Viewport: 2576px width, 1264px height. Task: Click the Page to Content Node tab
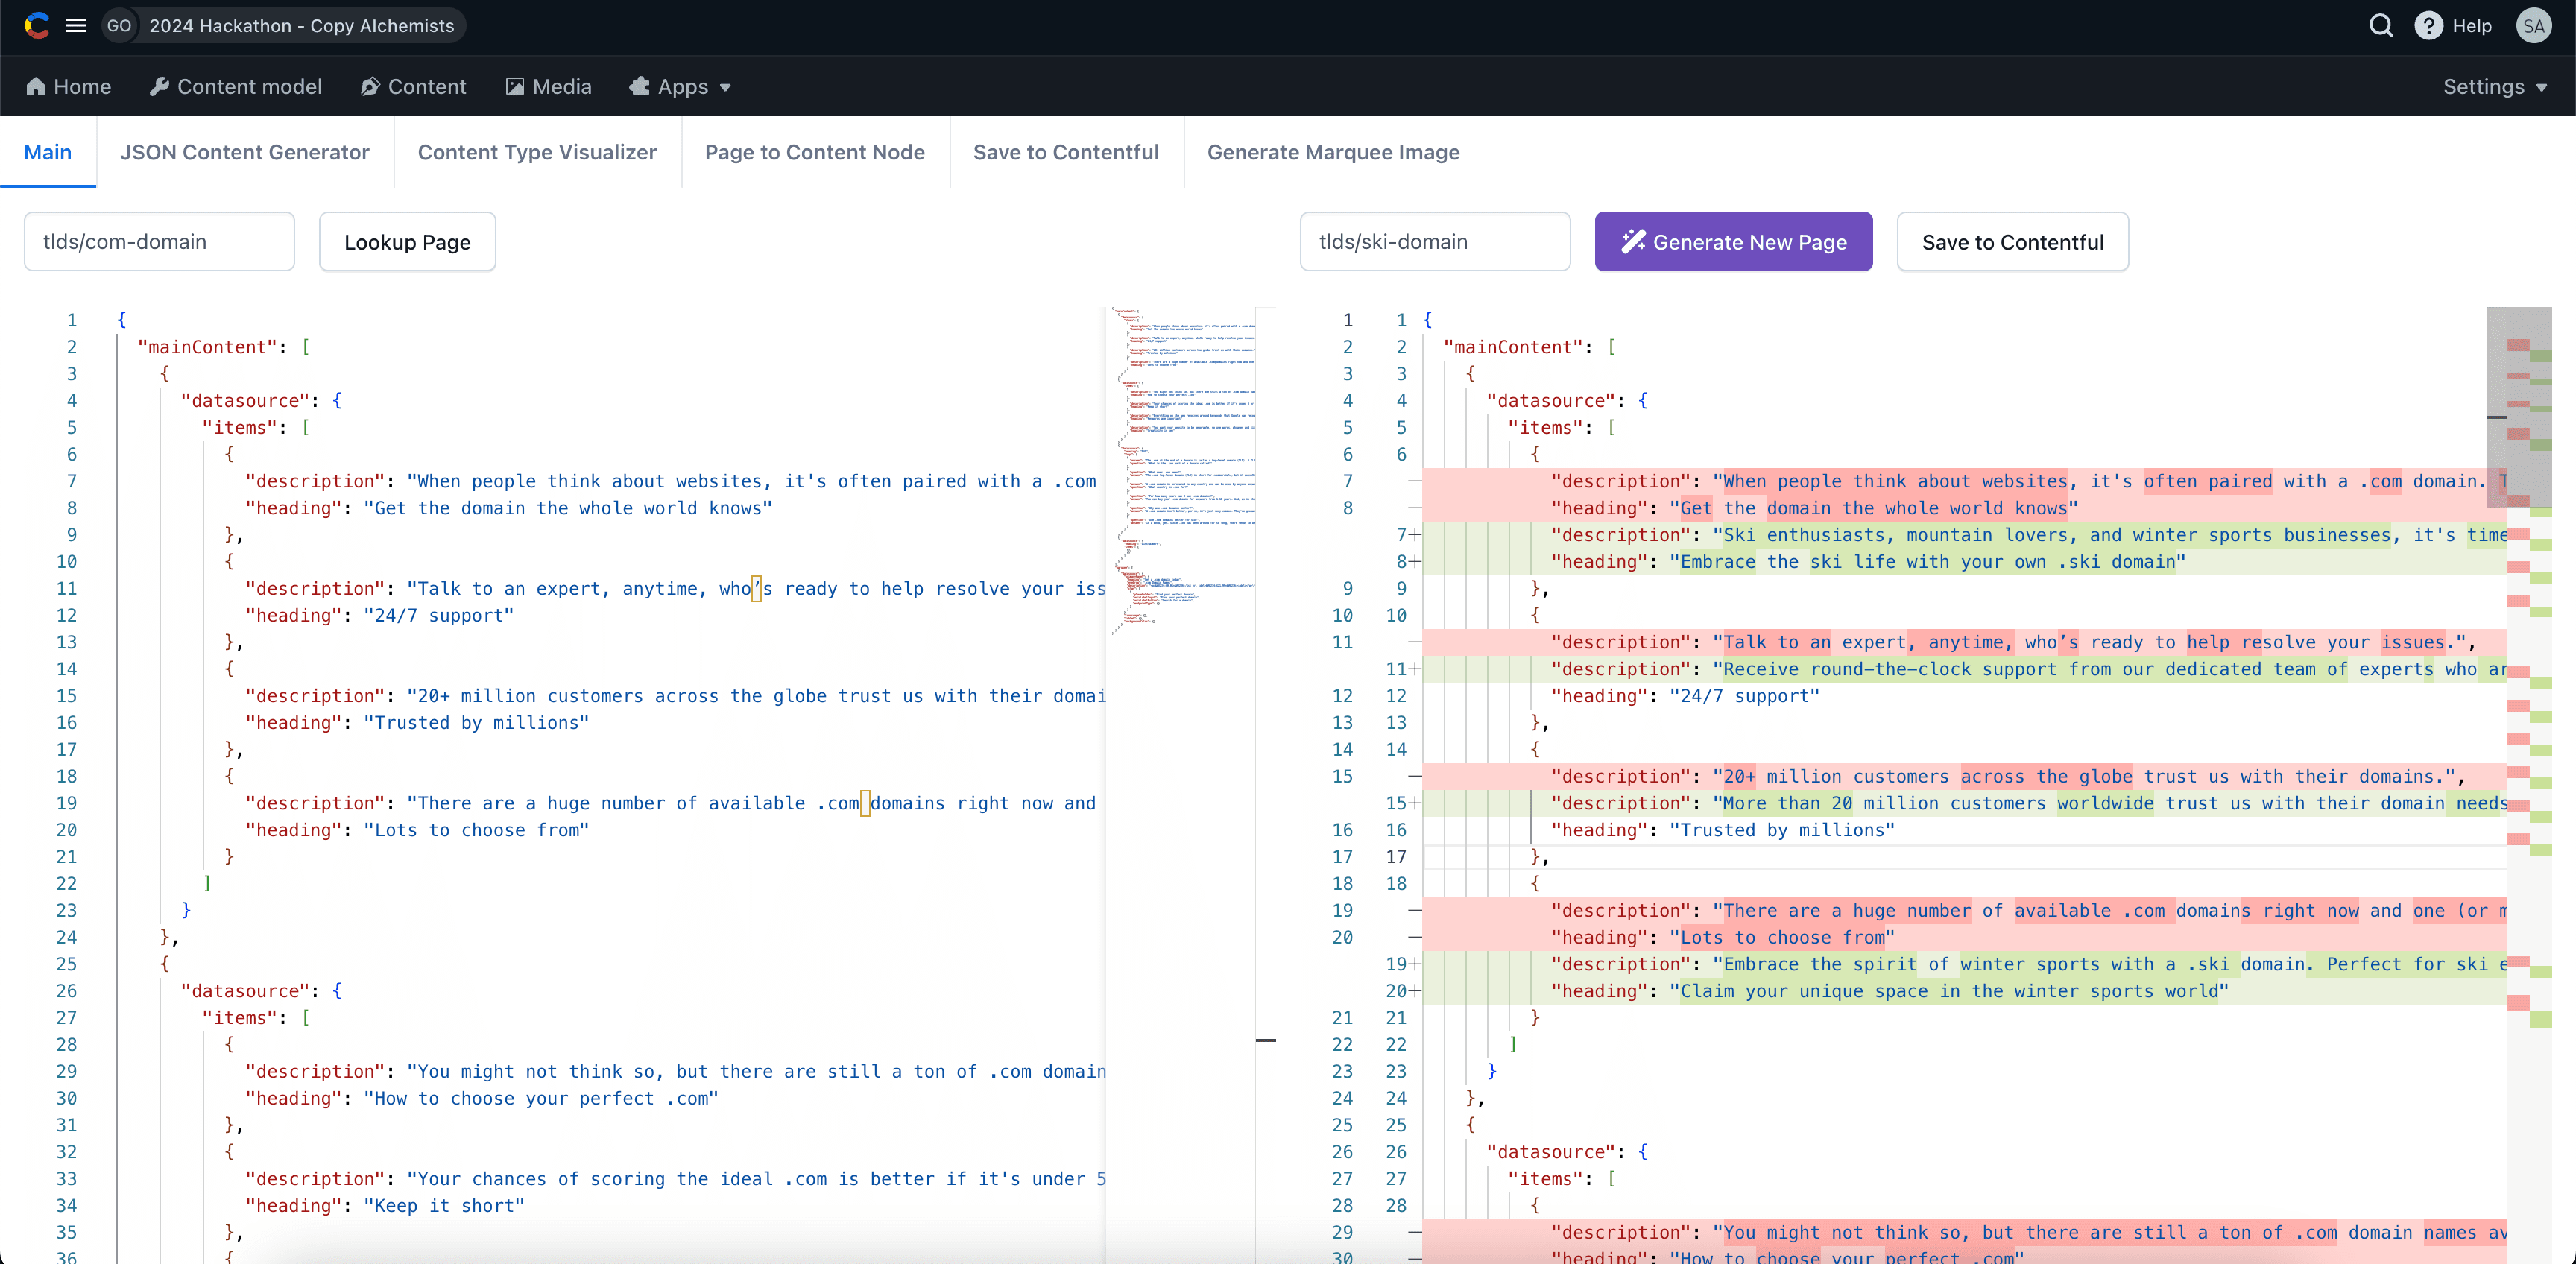(816, 151)
